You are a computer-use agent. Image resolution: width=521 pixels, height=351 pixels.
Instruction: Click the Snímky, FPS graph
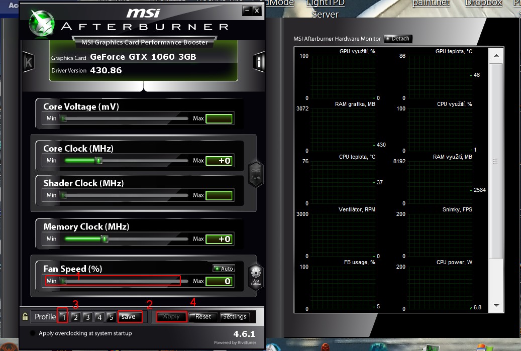440,235
